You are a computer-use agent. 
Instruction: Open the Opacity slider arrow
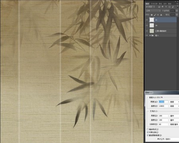pyautogui.click(x=177, y=11)
